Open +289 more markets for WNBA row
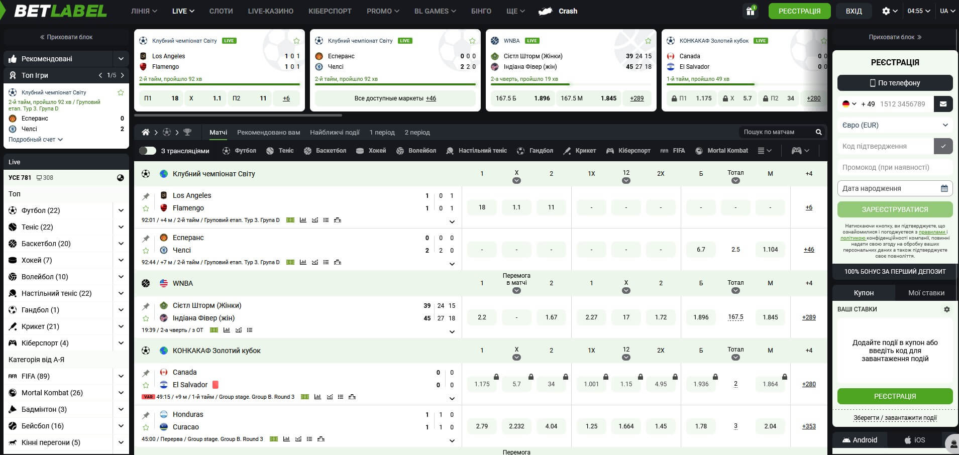Screen dimensions: 959x455 pos(809,317)
